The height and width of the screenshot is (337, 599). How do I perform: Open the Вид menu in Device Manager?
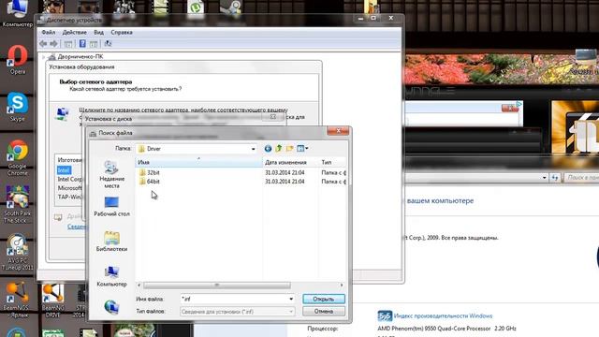point(98,33)
